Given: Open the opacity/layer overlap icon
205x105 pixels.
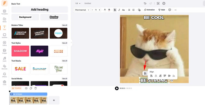Looking at the screenshot, I should coord(139,10).
